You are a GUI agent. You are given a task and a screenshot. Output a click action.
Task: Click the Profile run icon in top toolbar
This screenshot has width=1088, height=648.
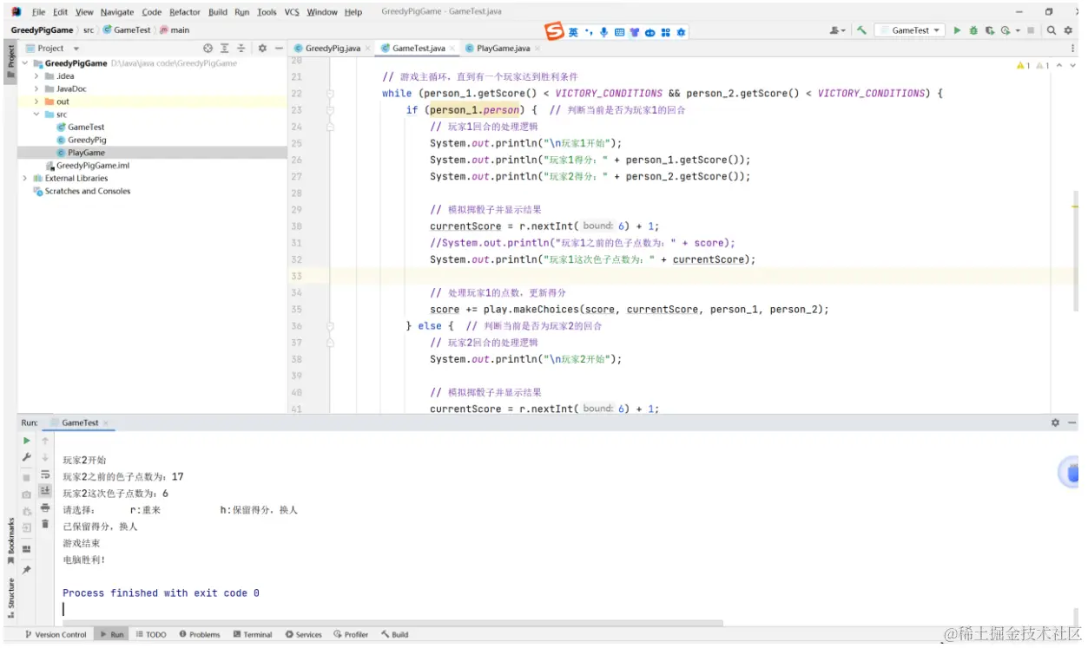point(1005,30)
